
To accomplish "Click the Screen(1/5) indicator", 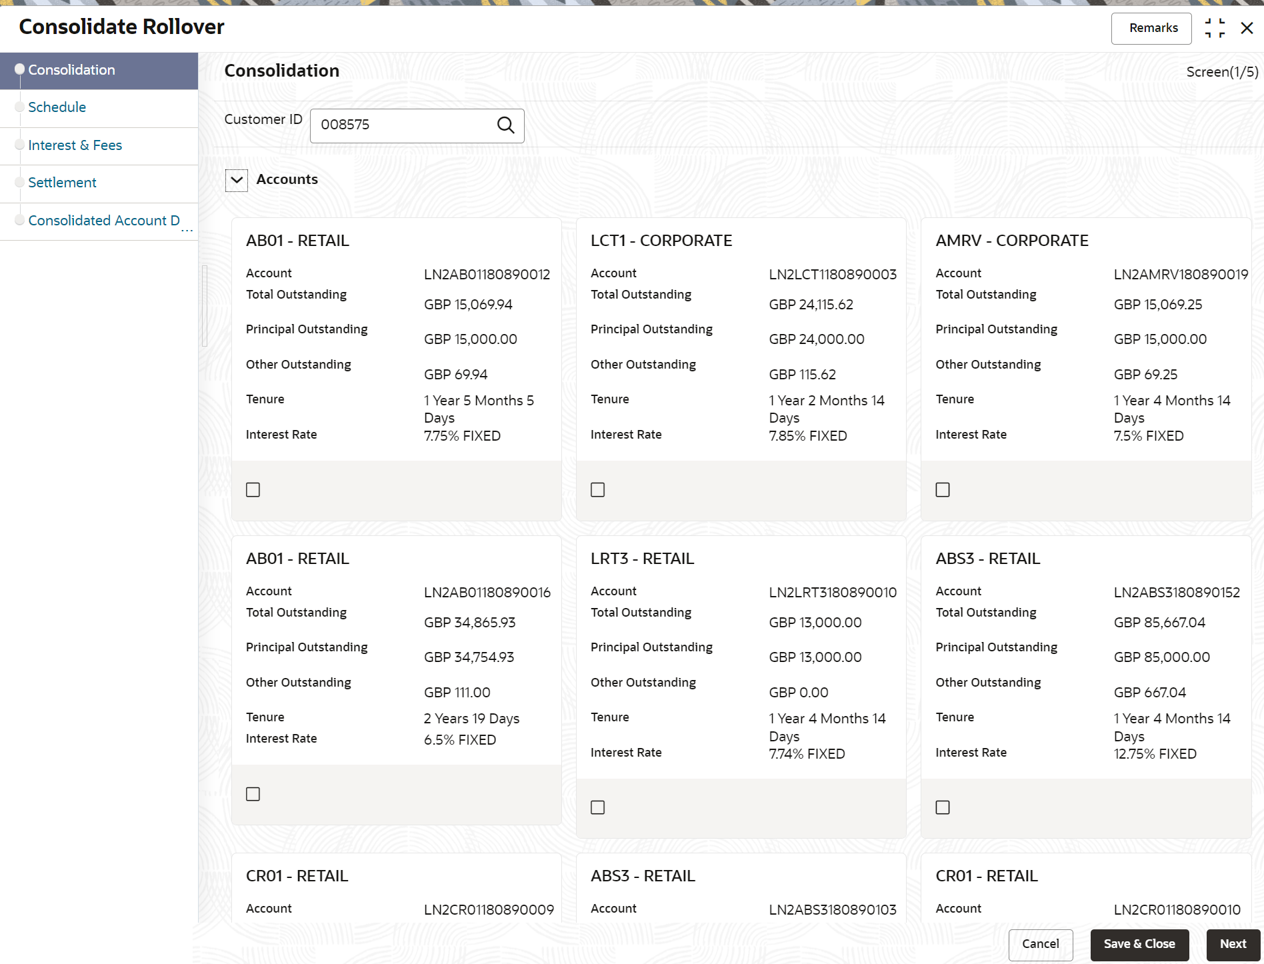I will pyautogui.click(x=1222, y=72).
